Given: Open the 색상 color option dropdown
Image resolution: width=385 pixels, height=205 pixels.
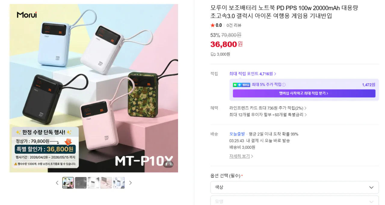Looking at the screenshot, I should (294, 187).
